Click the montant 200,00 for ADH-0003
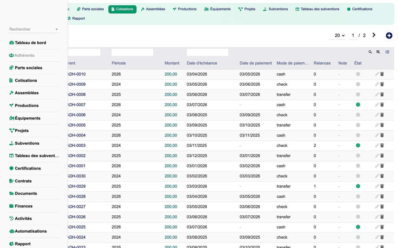This screenshot has height=248, width=398. 171,146
